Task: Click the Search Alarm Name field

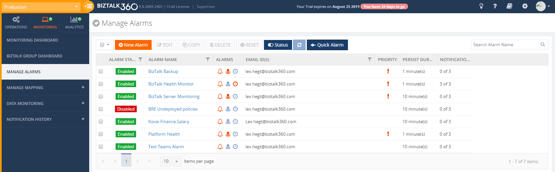Action: click(x=505, y=45)
